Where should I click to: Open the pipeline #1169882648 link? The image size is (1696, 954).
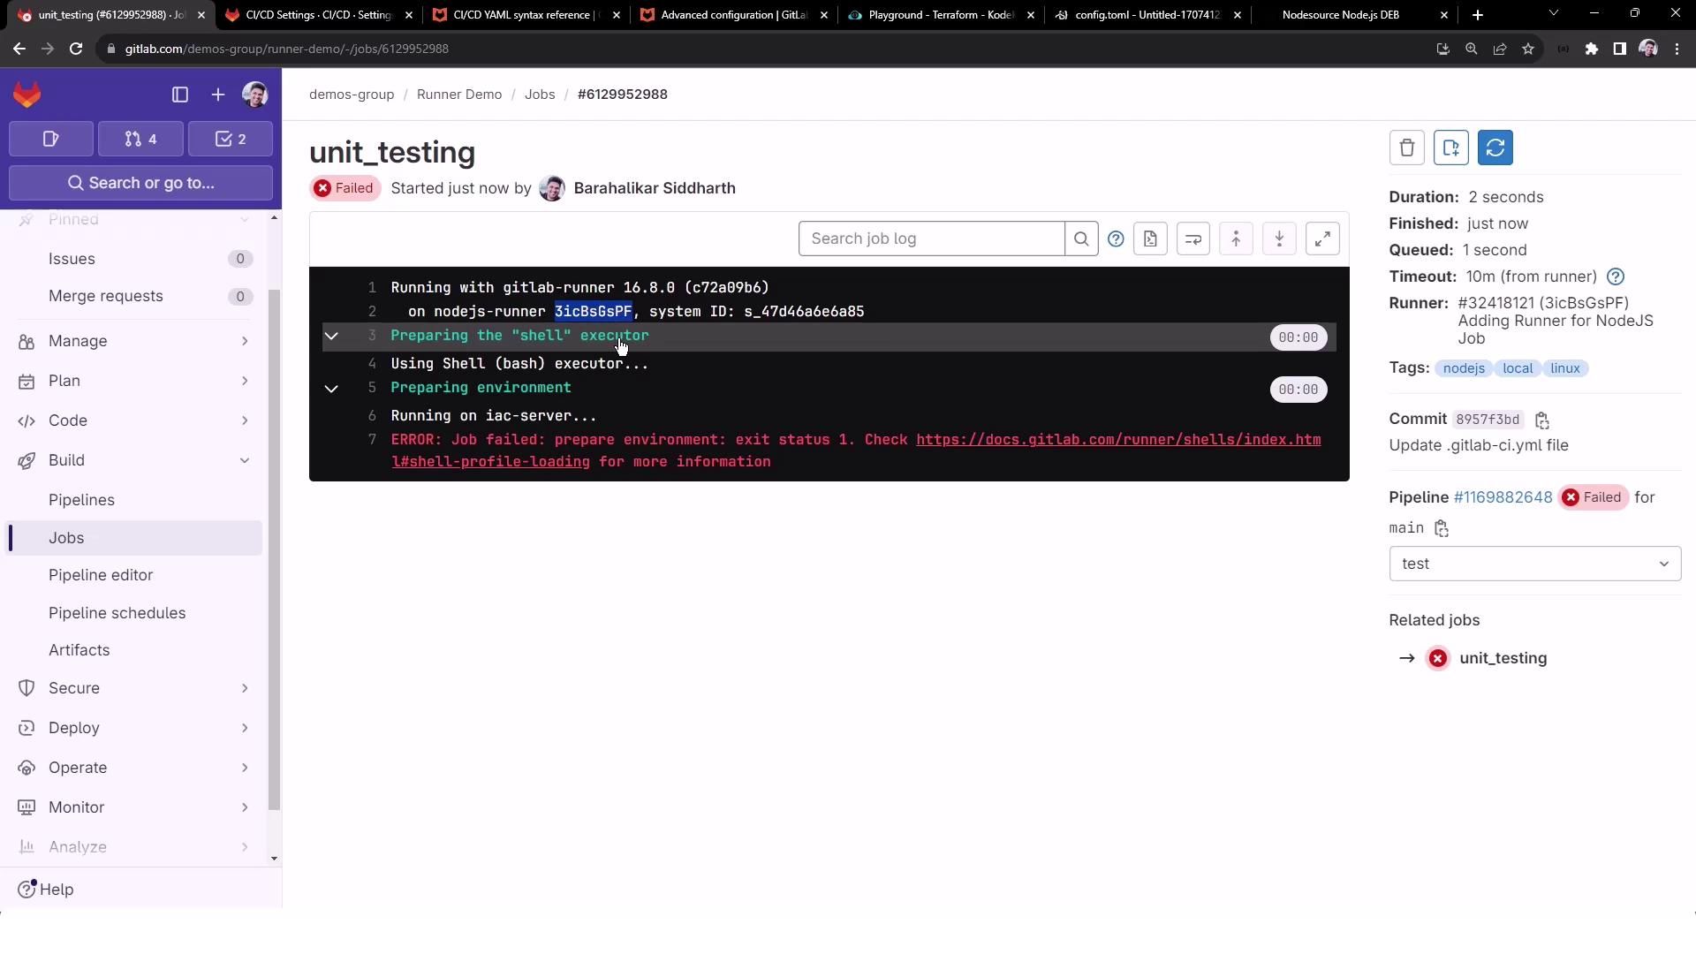tap(1503, 497)
